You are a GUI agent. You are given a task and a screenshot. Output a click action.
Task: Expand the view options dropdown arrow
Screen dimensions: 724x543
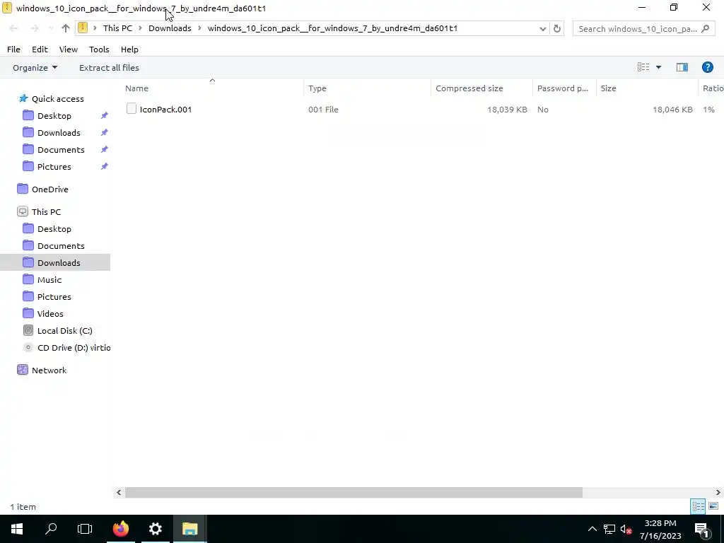point(658,67)
